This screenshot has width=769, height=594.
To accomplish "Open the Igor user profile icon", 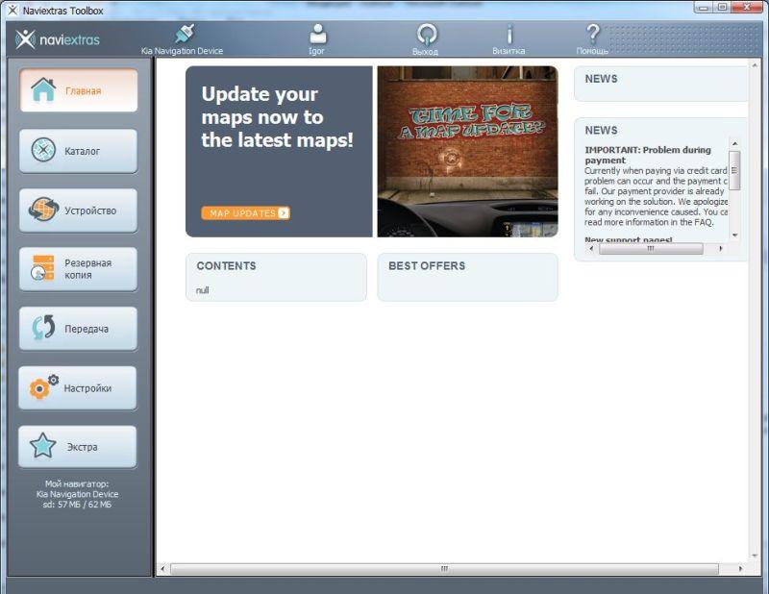I will pos(316,34).
